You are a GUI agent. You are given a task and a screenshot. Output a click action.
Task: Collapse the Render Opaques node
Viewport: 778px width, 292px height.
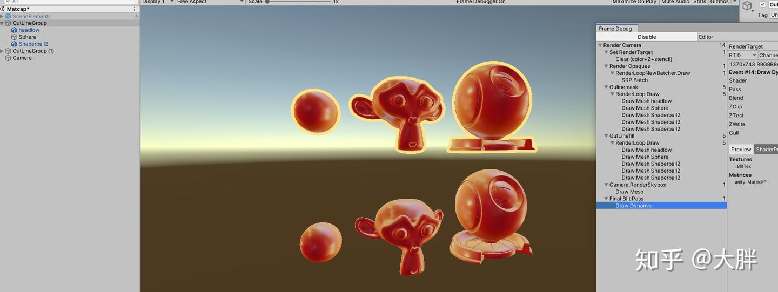606,66
